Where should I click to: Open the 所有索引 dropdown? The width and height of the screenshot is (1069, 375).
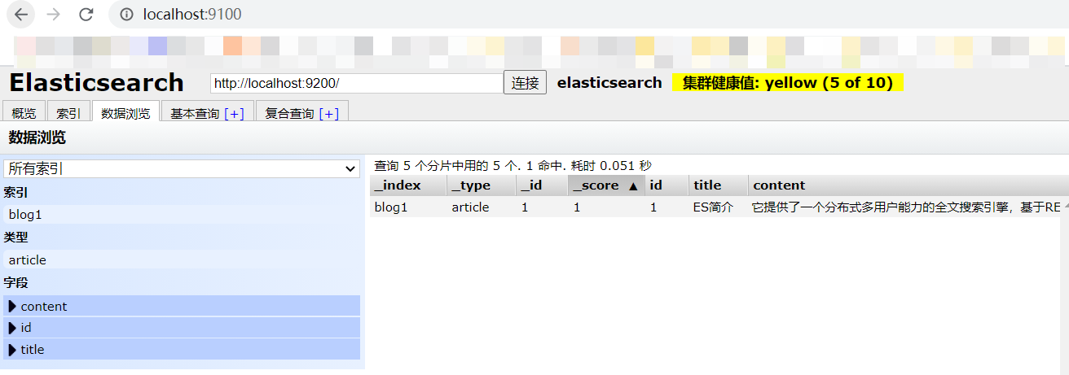[x=182, y=168]
